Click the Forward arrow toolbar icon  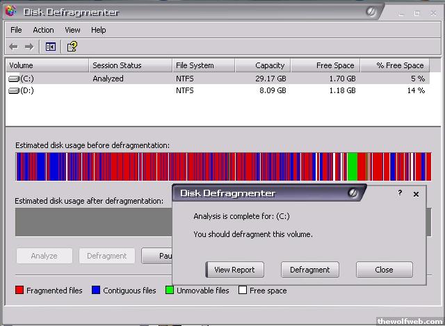[29, 47]
